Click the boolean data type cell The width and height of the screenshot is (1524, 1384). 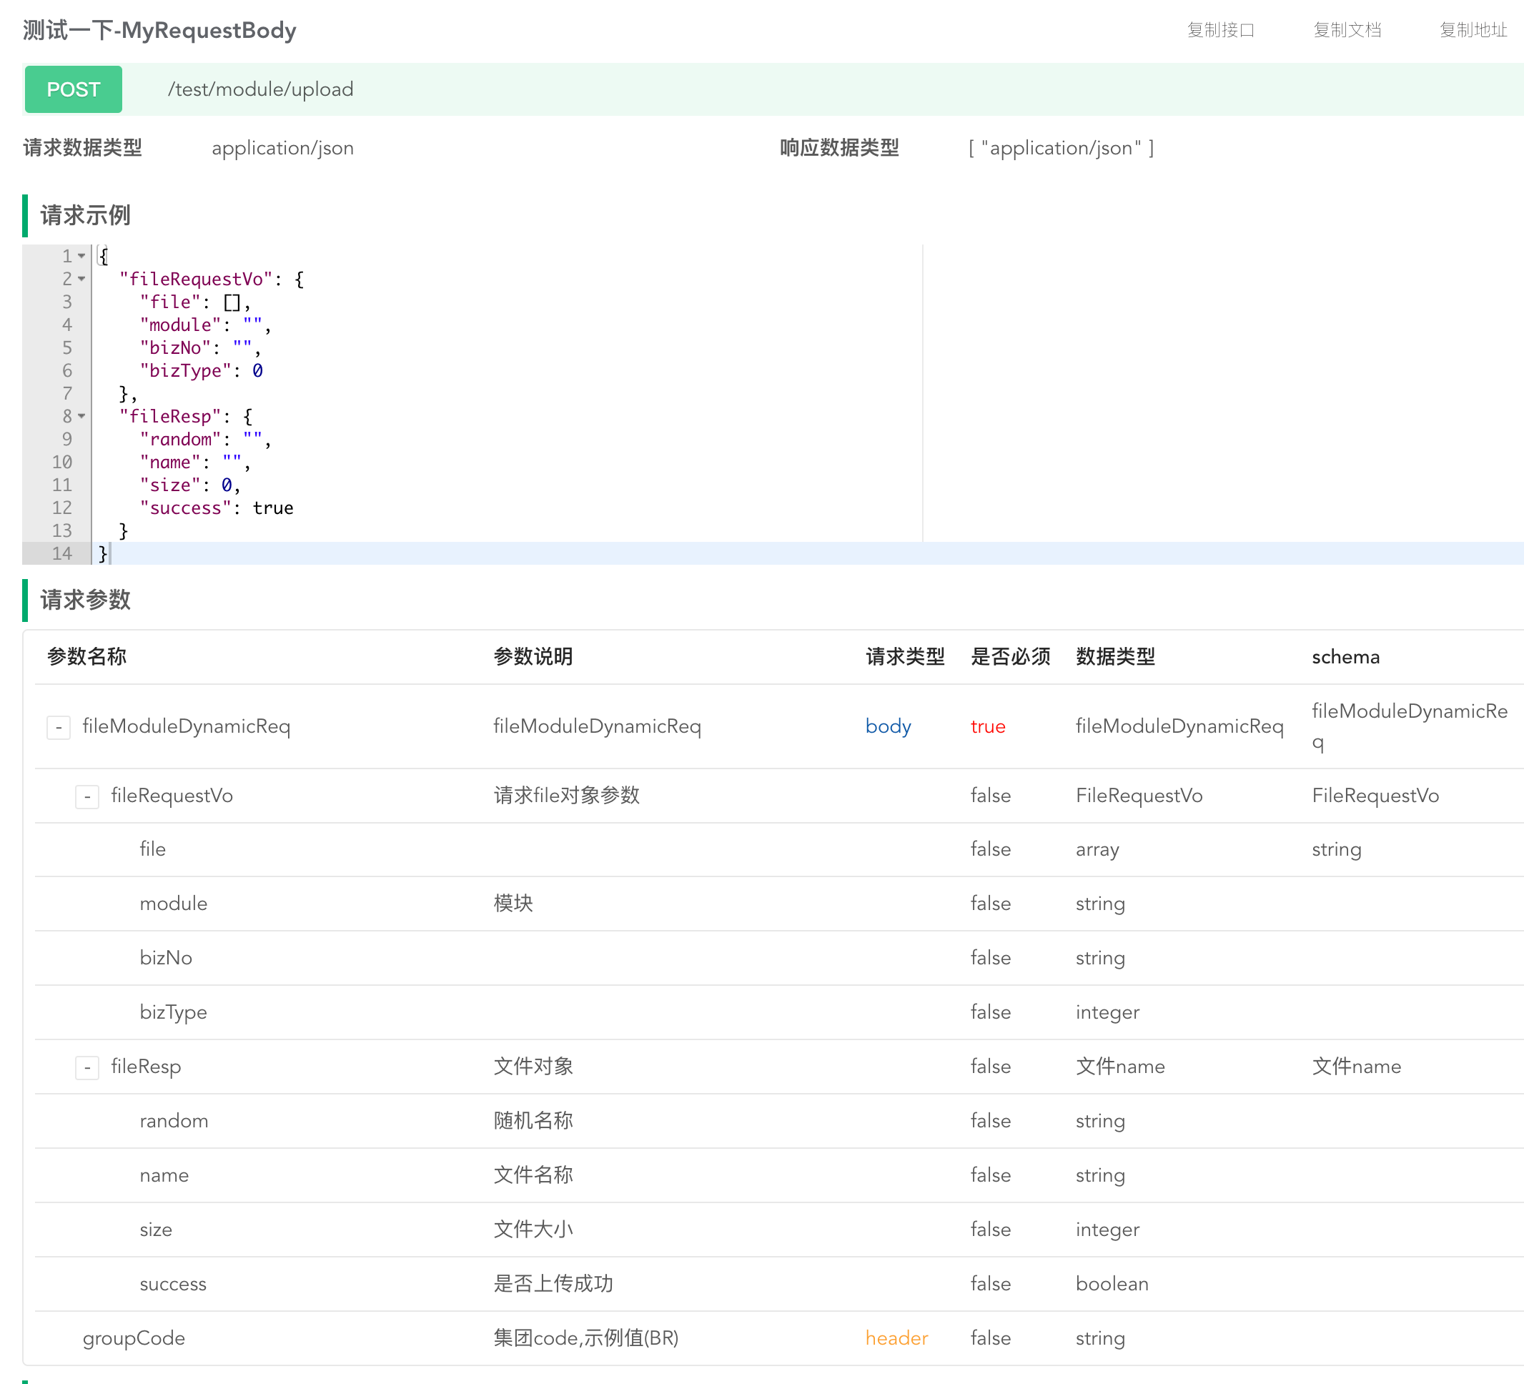coord(1112,1284)
